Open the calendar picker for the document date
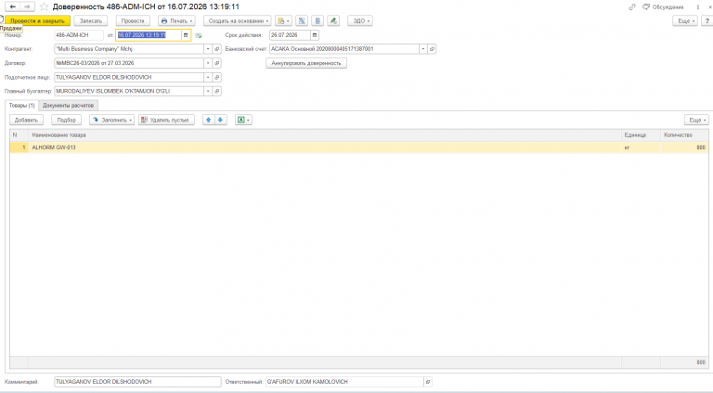Screen dimensions: 713x393 (186, 35)
